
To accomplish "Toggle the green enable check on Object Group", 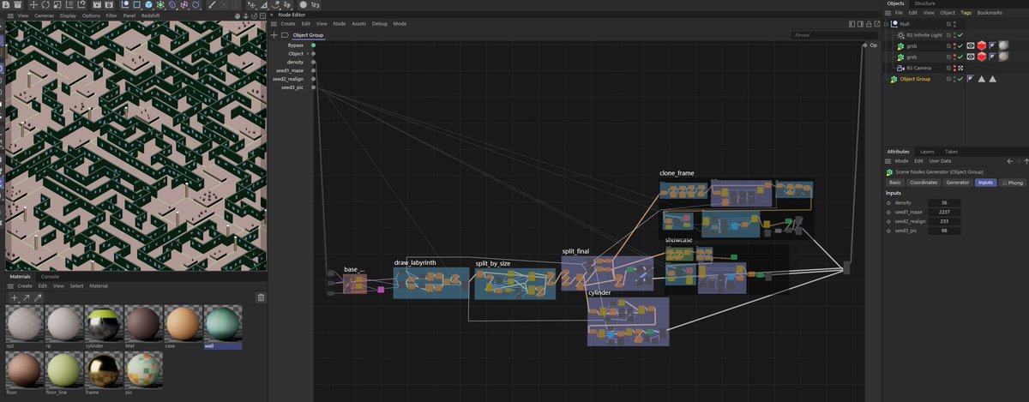I will point(960,79).
